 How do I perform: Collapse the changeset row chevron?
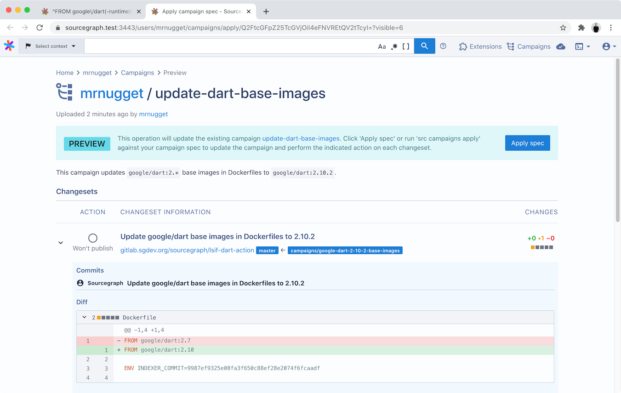61,242
